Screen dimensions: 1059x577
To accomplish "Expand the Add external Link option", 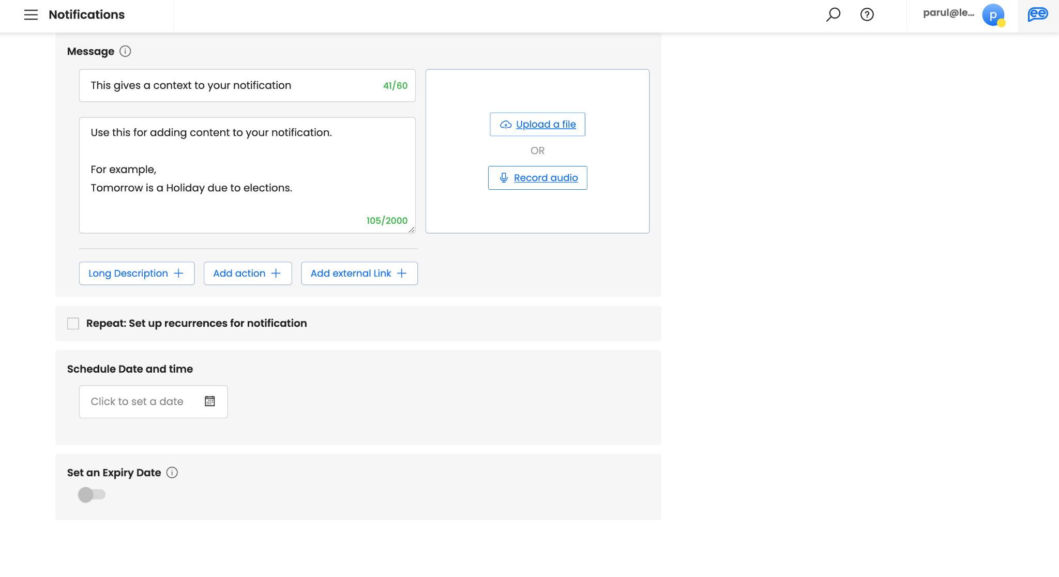I will [359, 274].
